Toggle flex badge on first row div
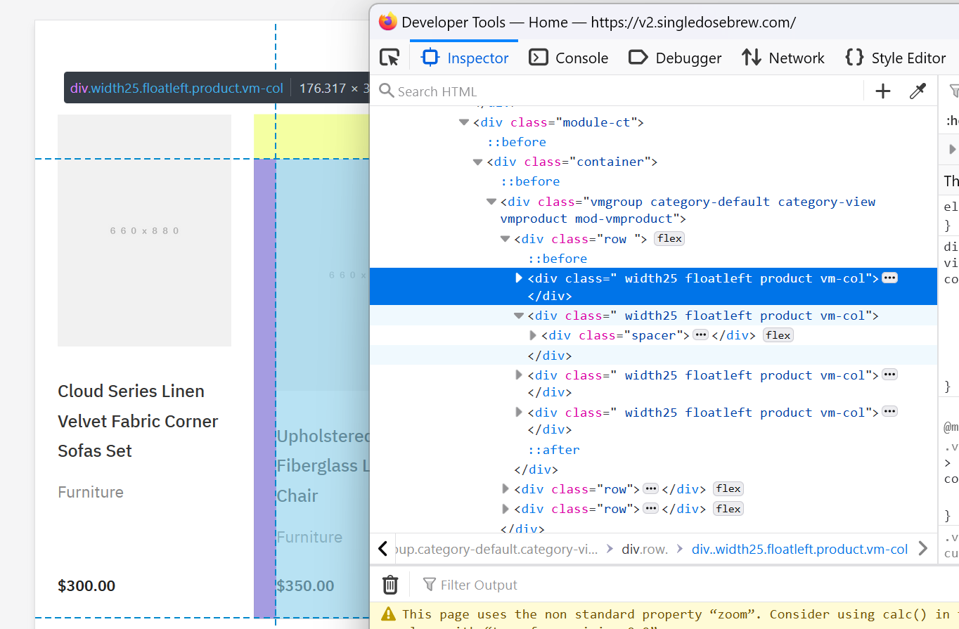Image resolution: width=959 pixels, height=629 pixels. [669, 239]
